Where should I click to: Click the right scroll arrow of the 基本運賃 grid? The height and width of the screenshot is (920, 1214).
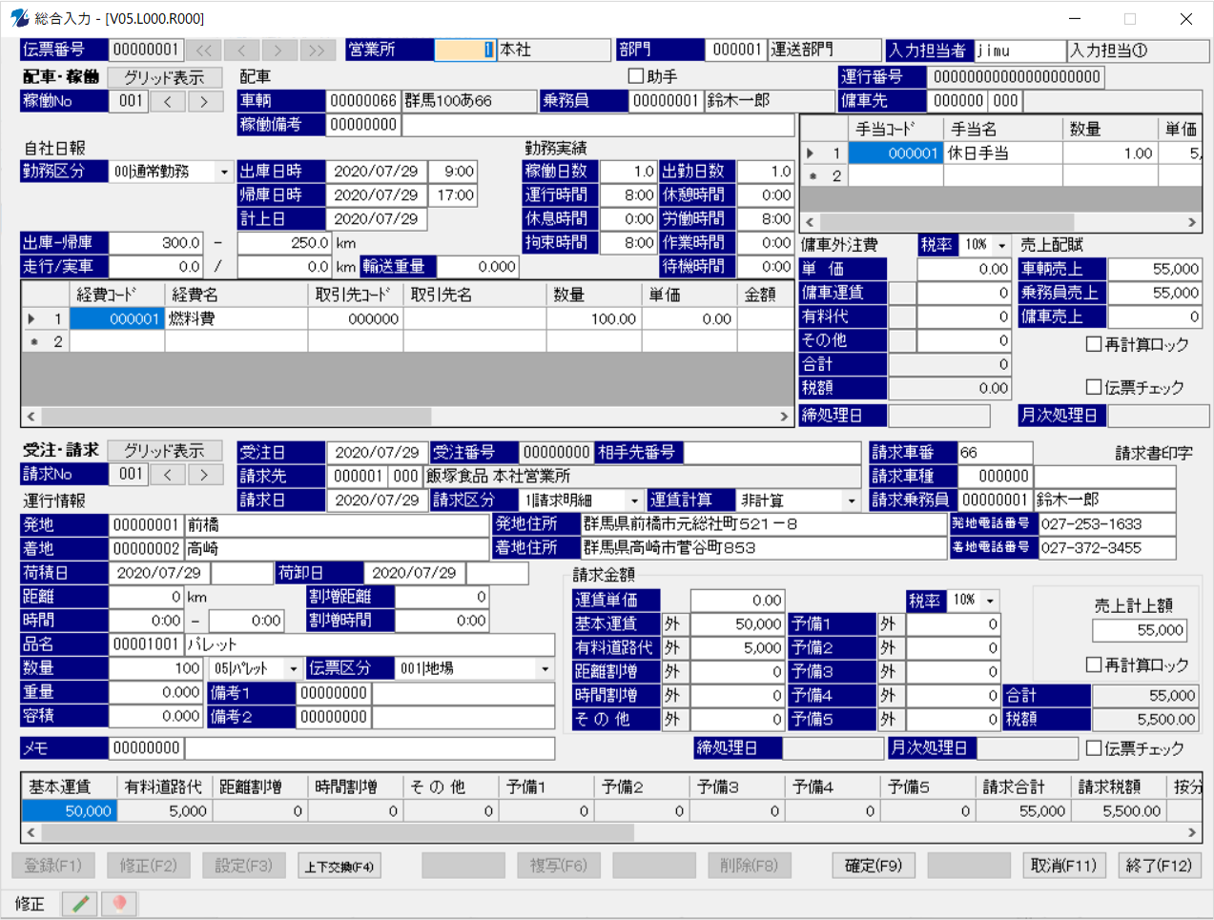1192,832
